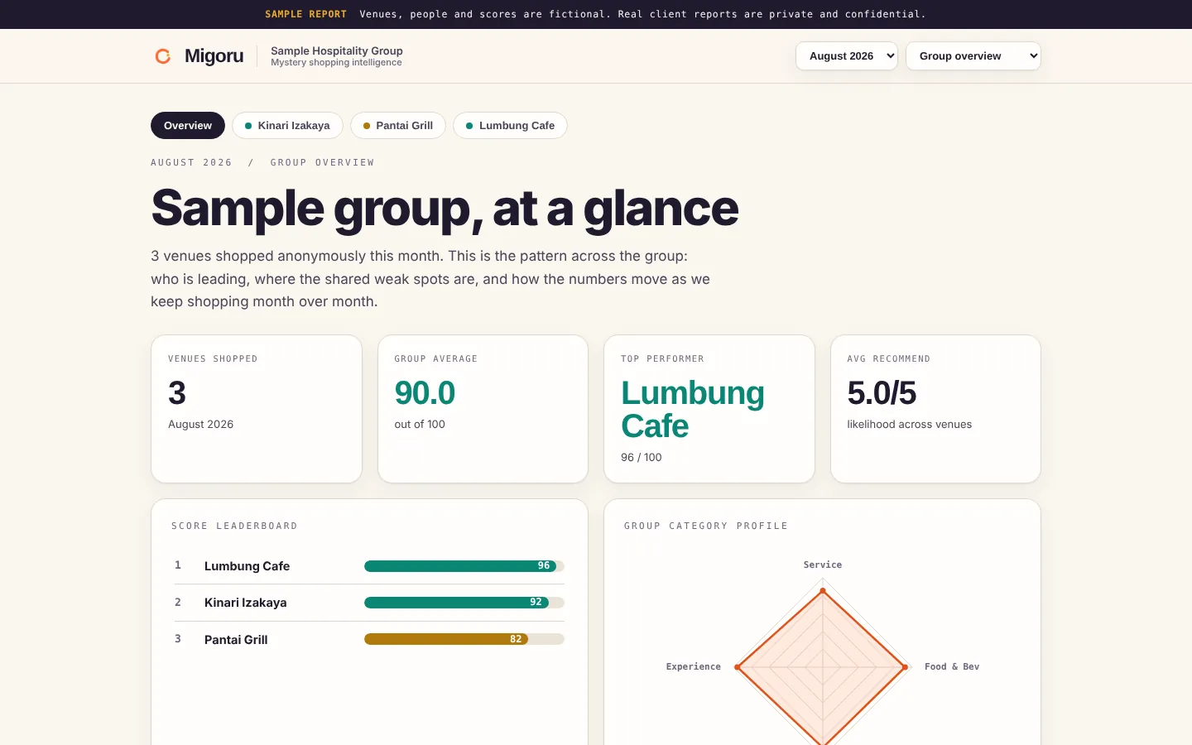This screenshot has height=745, width=1192.
Task: Select the Overview tab
Action: point(188,126)
